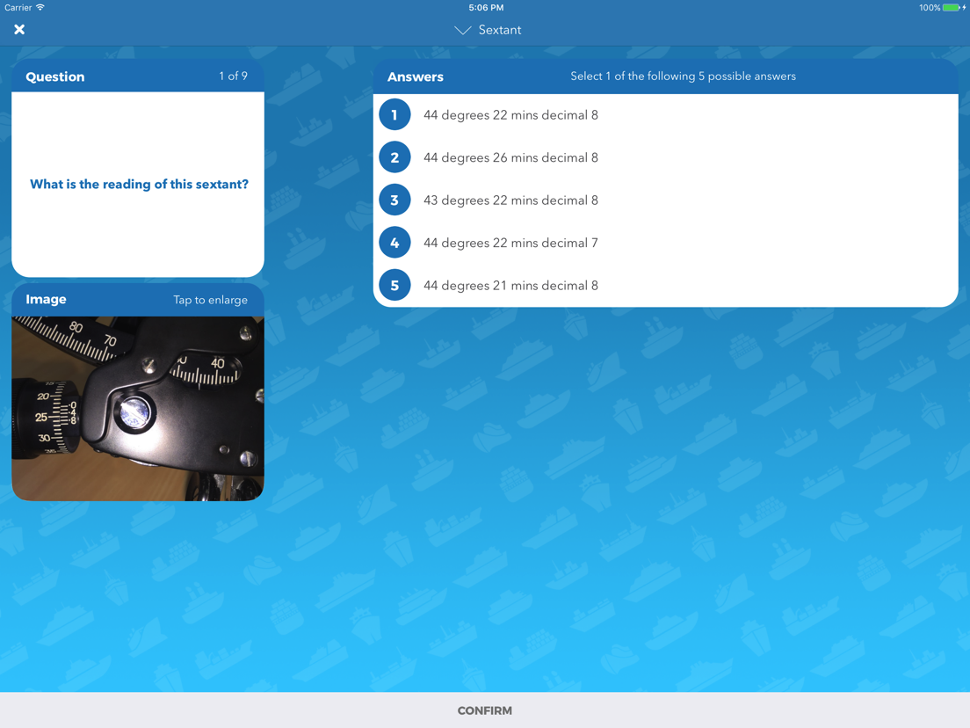
Task: Expand the Sextant topic chevron
Action: 462,30
